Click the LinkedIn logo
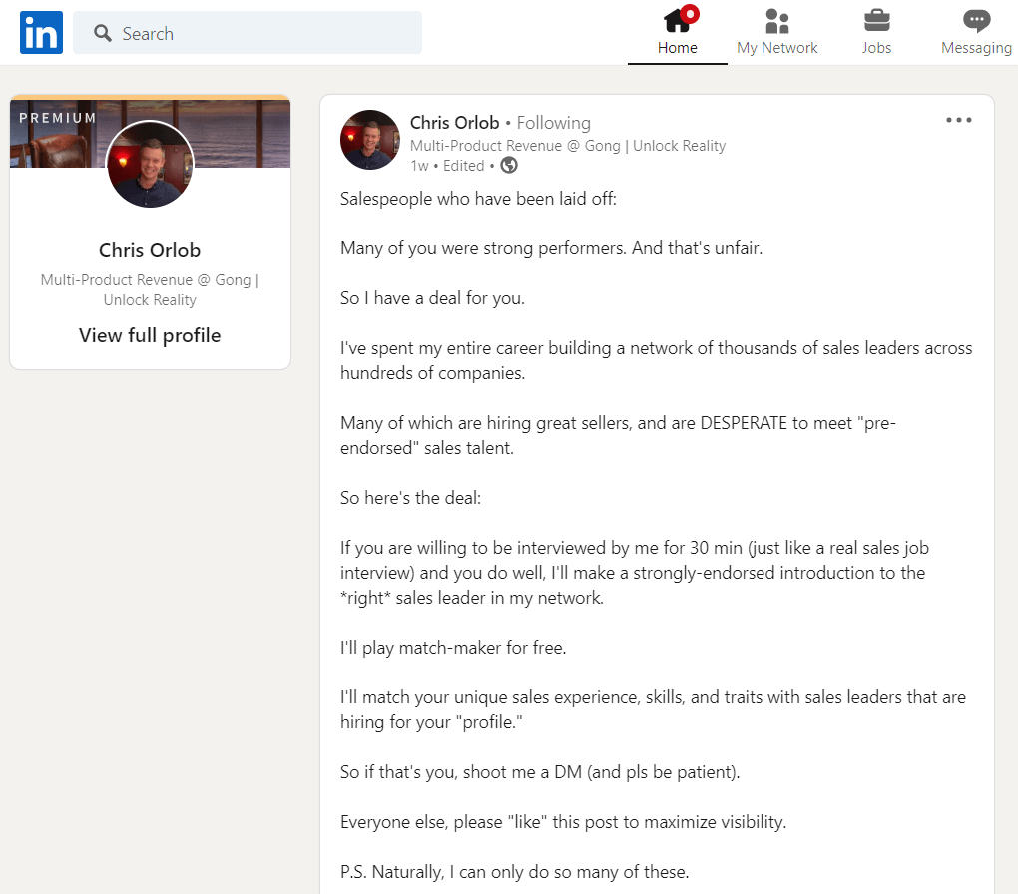 [40, 32]
